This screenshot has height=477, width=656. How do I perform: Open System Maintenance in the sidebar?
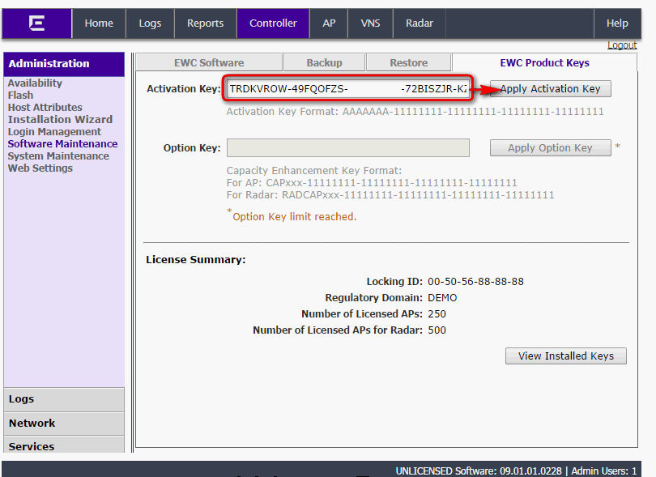tap(58, 155)
